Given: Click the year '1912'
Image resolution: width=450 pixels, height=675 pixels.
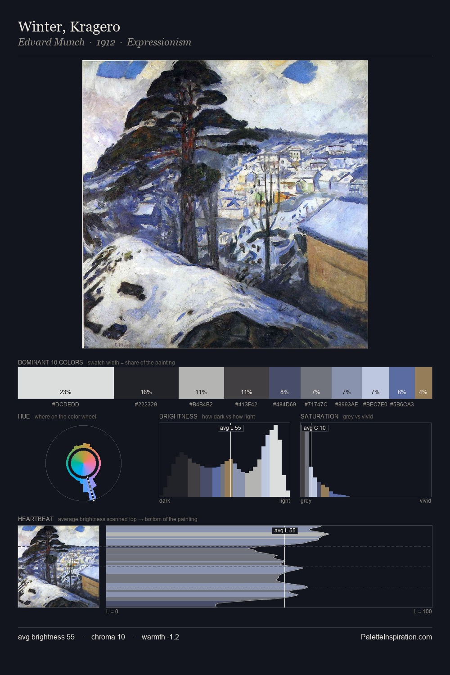Looking at the screenshot, I should (106, 42).
